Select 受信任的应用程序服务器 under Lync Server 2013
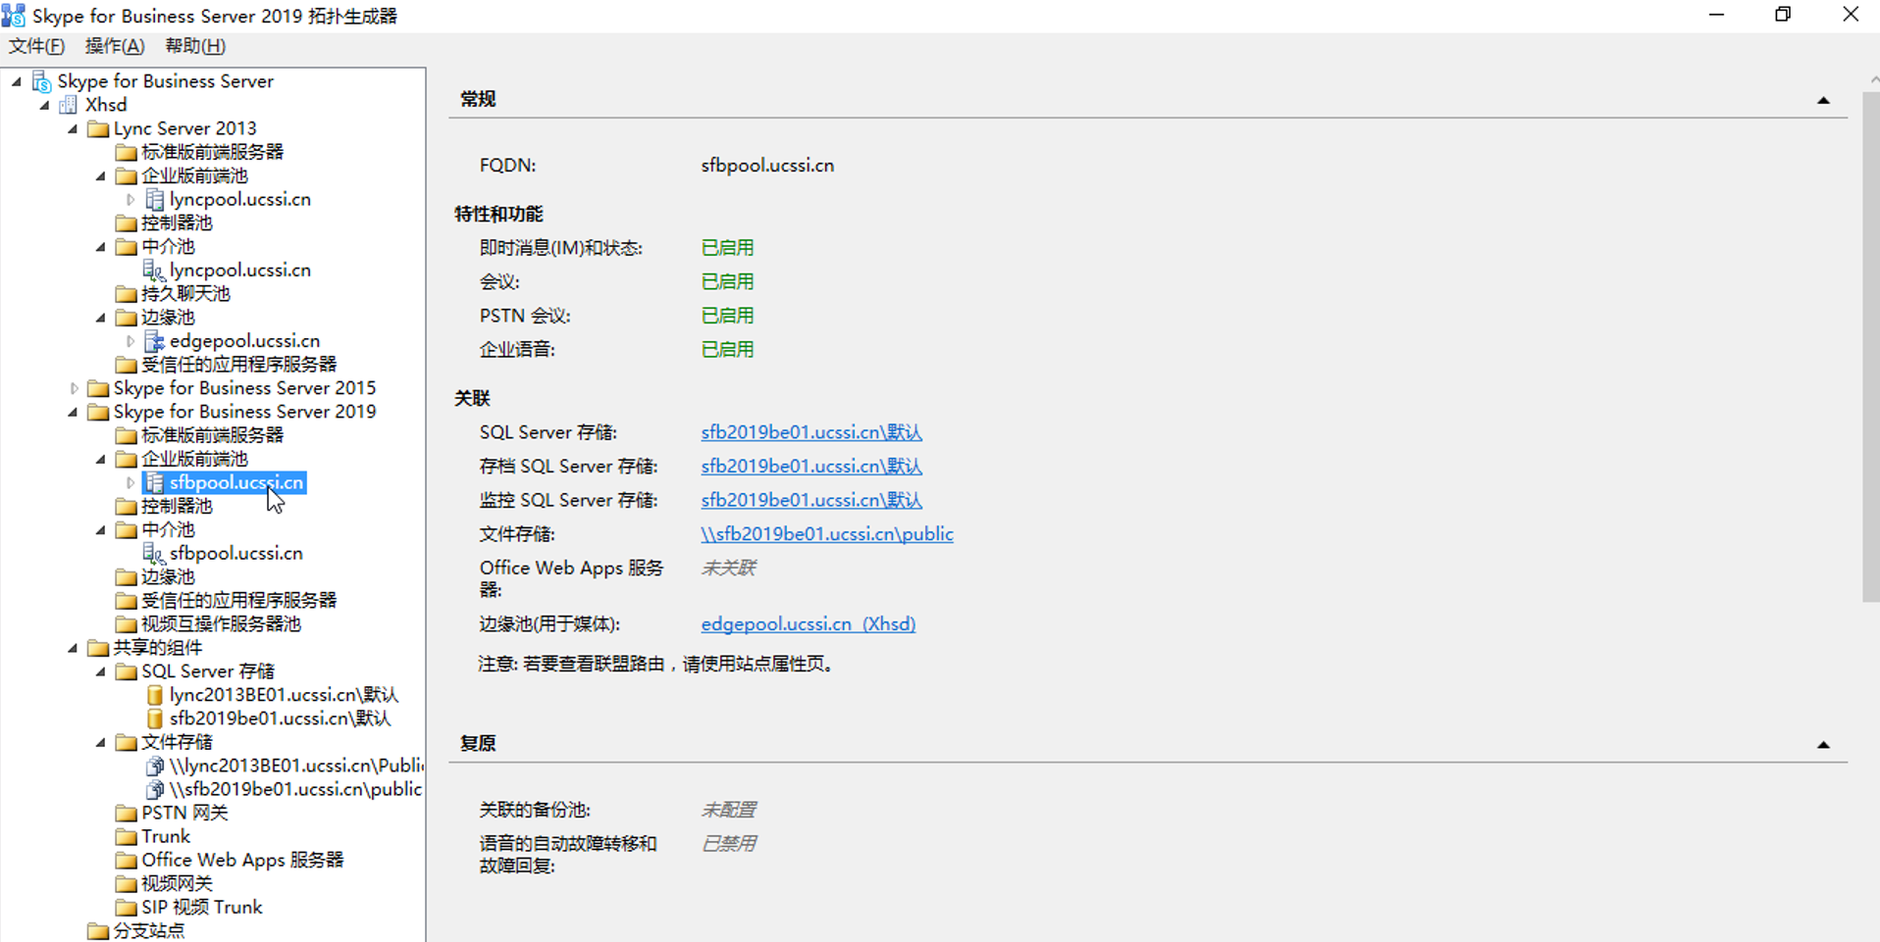1880x942 pixels. 238,365
